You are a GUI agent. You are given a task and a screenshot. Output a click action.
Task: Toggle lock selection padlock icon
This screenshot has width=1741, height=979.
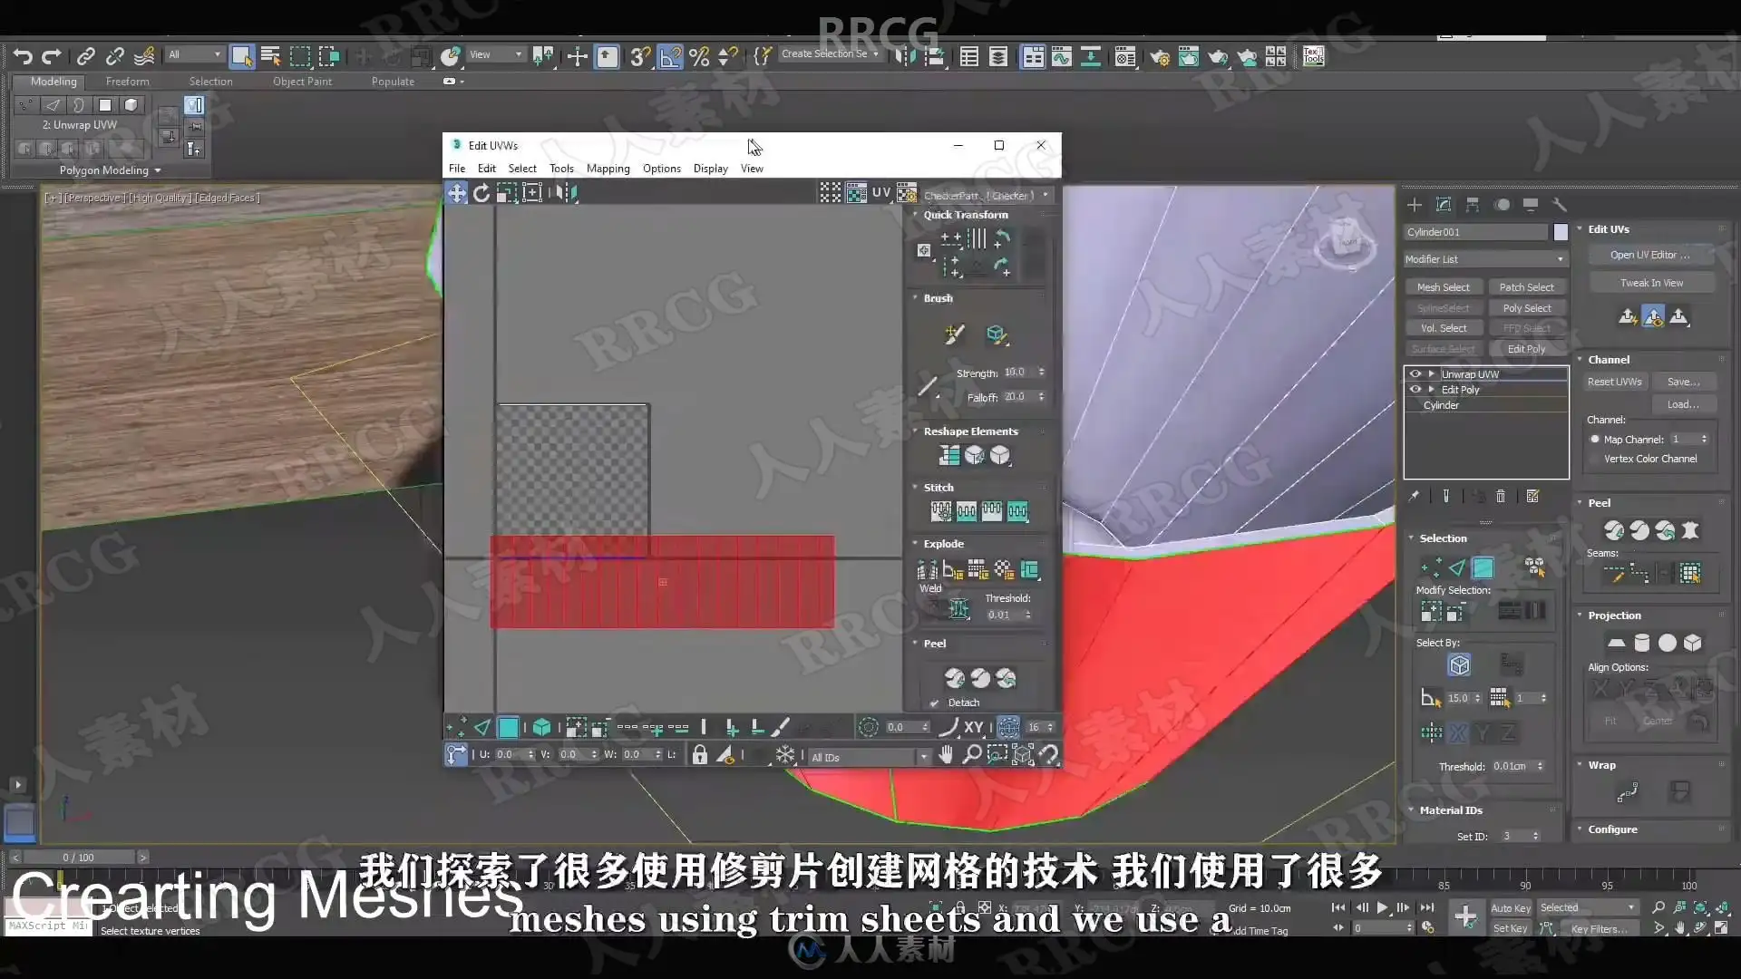[699, 754]
